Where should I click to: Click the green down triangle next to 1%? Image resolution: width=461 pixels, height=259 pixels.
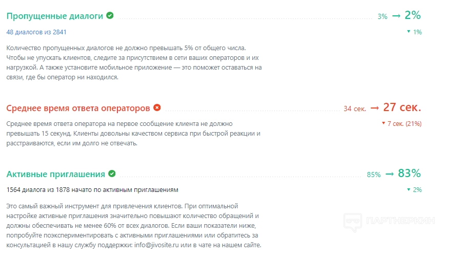pos(409,32)
